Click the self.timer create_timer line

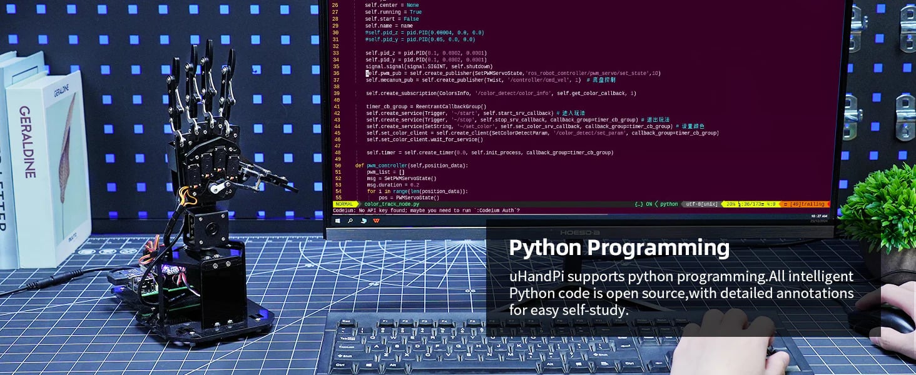click(x=489, y=153)
